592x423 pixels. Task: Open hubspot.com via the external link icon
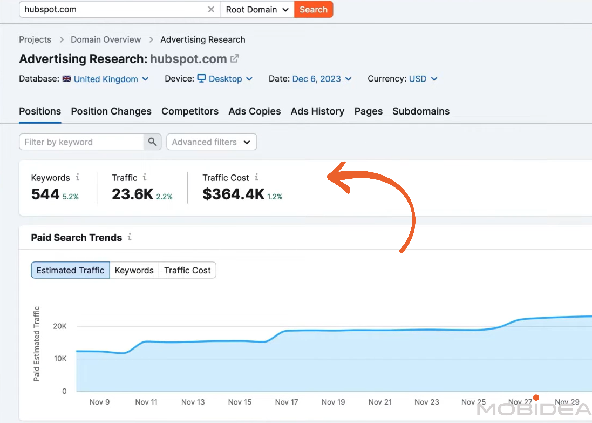[234, 59]
